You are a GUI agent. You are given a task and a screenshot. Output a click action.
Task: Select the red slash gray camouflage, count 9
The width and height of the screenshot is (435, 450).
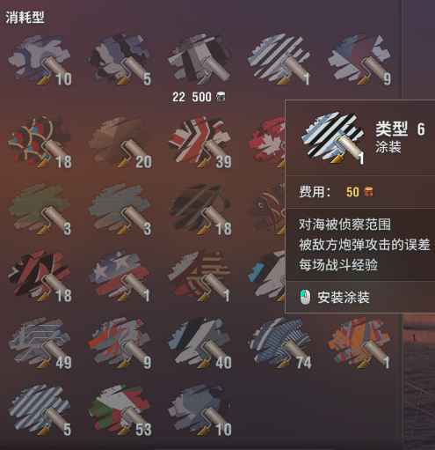click(x=120, y=343)
